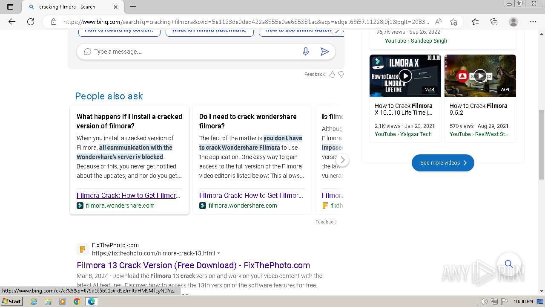Open File Explorer from taskbar
Screen dimensions: 545x307
tap(48, 301)
